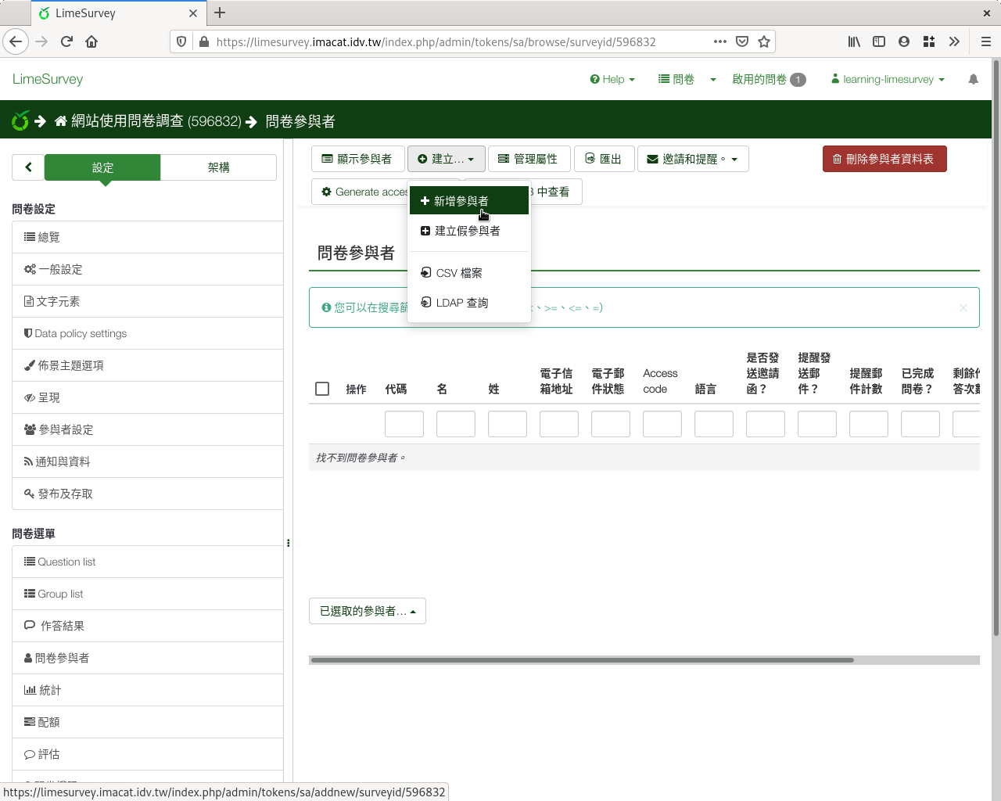Viewport: 1001px width, 801px height.
Task: Toggle select-all participants checkbox
Action: click(x=322, y=389)
